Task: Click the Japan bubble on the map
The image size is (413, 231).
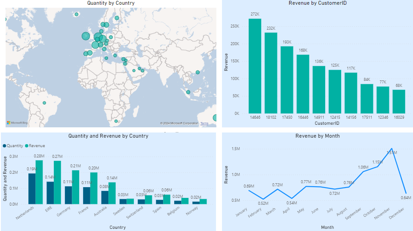Action: (197, 72)
